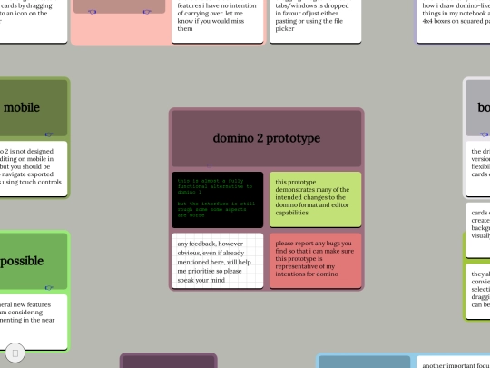Screen dimensions: 490x368
Task: Select the blue heading card at the bottom right
Action: pyautogui.click(x=365, y=362)
